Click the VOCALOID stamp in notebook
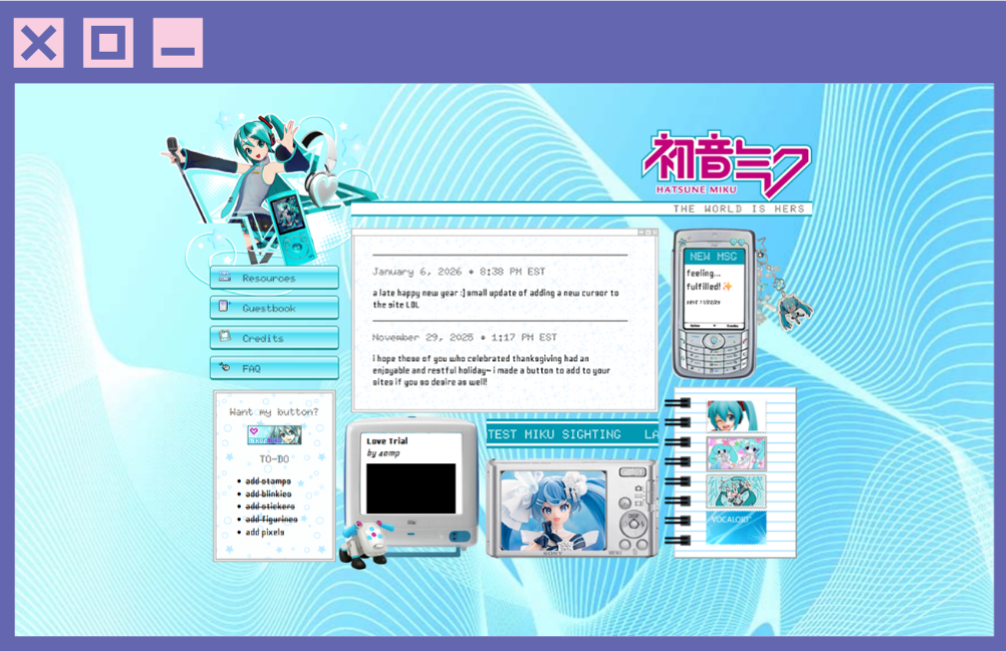This screenshot has width=1006, height=651. coord(736,528)
